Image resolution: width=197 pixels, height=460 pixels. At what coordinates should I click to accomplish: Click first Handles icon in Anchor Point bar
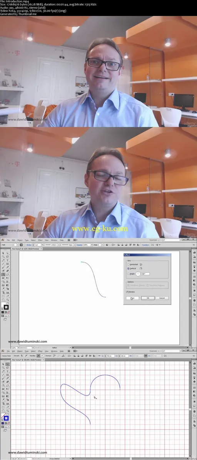pos(38,355)
